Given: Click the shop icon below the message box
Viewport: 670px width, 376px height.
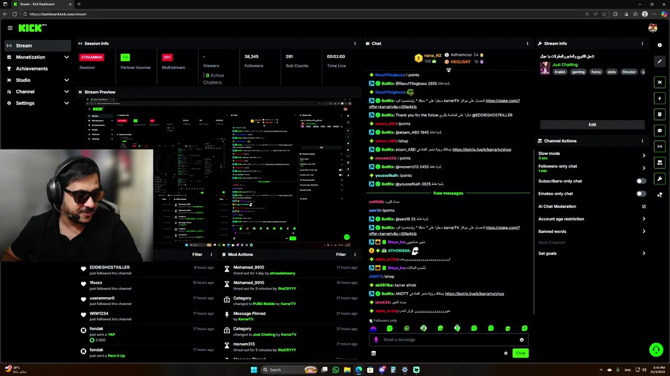Looking at the screenshot, I should coord(373,354).
